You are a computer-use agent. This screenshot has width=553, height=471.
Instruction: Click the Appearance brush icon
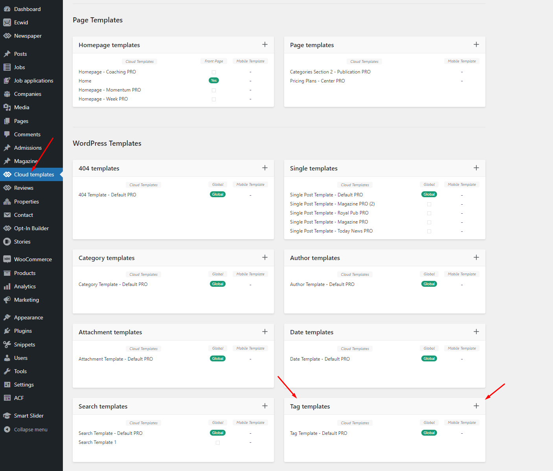[x=7, y=317]
